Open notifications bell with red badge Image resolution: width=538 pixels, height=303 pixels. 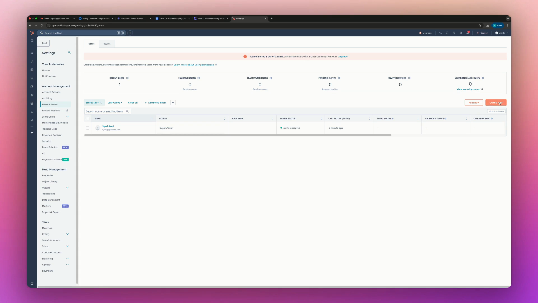tap(467, 33)
